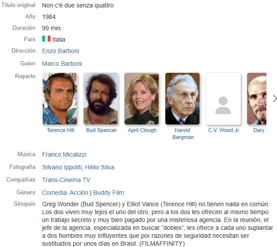Click the April Clough name link
This screenshot has height=247, width=277.
point(142,130)
